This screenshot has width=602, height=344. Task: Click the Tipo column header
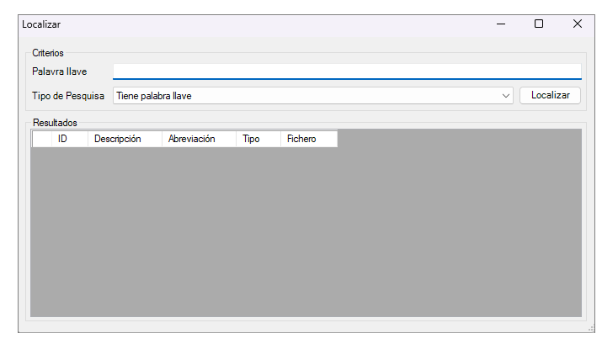point(258,139)
